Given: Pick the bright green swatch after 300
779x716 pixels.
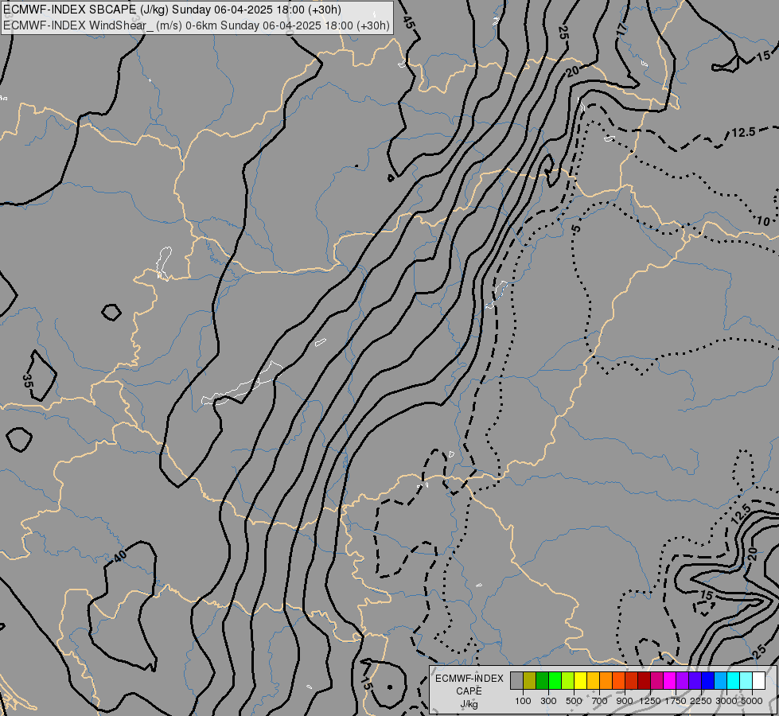Looking at the screenshot, I should [x=555, y=681].
